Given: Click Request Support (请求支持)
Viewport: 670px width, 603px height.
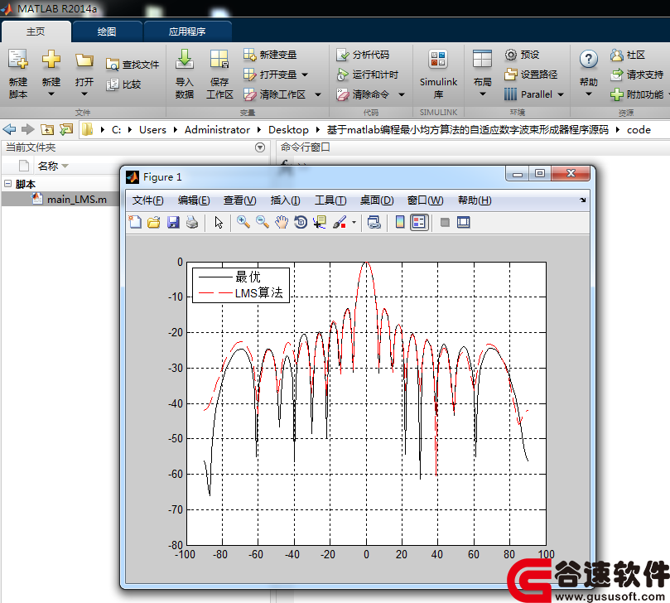Looking at the screenshot, I should point(637,75).
